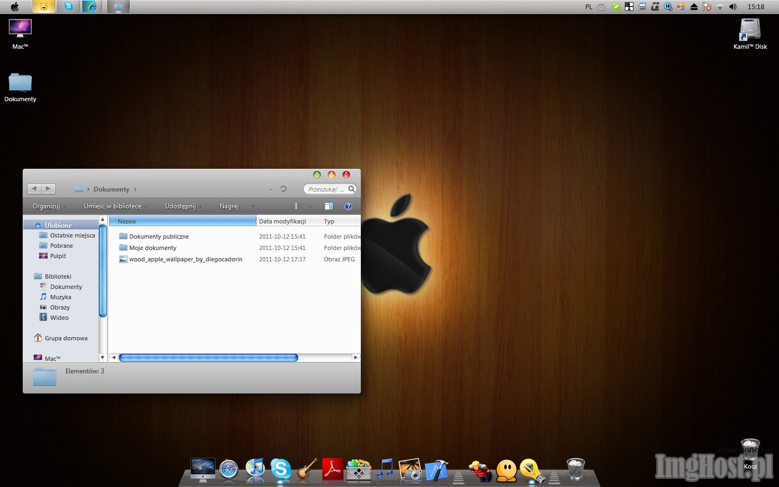Toggle the preview pane button
The width and height of the screenshot is (779, 487).
(x=328, y=206)
